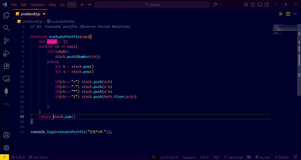Click the code minimap preview

coord(285,29)
